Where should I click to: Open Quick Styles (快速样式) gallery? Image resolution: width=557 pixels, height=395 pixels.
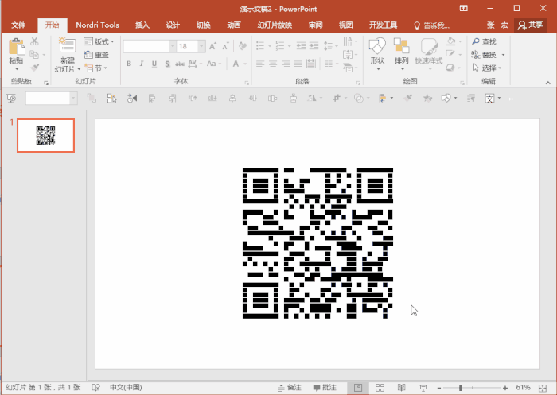coord(429,53)
